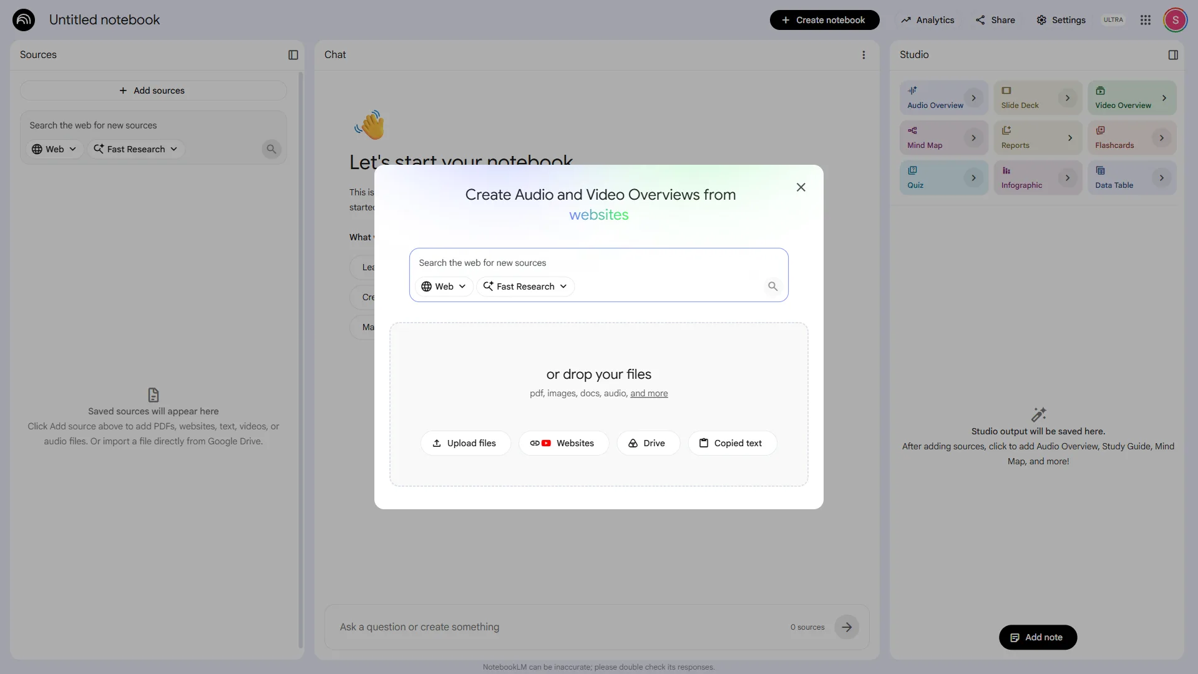The height and width of the screenshot is (674, 1198).
Task: Open Web dropdown in Sources panel
Action: pyautogui.click(x=54, y=149)
